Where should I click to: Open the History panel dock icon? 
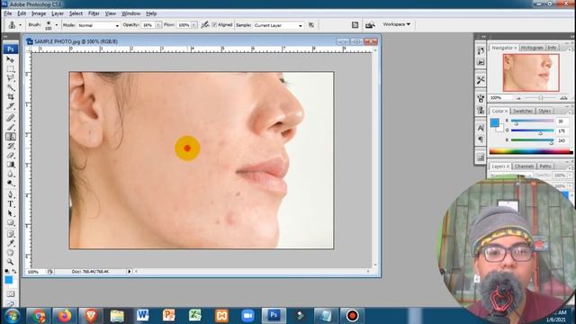[x=481, y=51]
